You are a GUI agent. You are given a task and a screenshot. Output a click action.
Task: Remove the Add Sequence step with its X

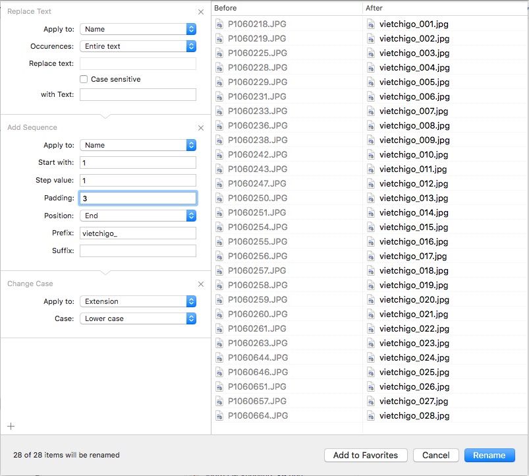pyautogui.click(x=201, y=128)
